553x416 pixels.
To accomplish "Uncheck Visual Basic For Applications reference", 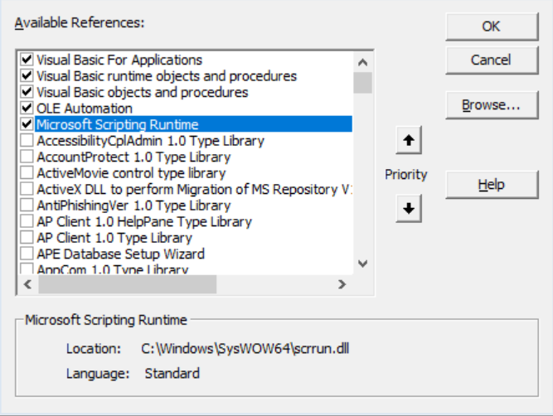I will (x=27, y=60).
